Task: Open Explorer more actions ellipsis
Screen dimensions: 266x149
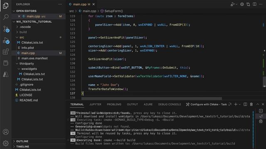Action: click(60, 5)
